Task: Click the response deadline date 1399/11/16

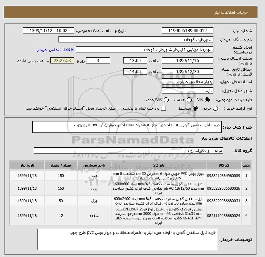Action: point(188,60)
